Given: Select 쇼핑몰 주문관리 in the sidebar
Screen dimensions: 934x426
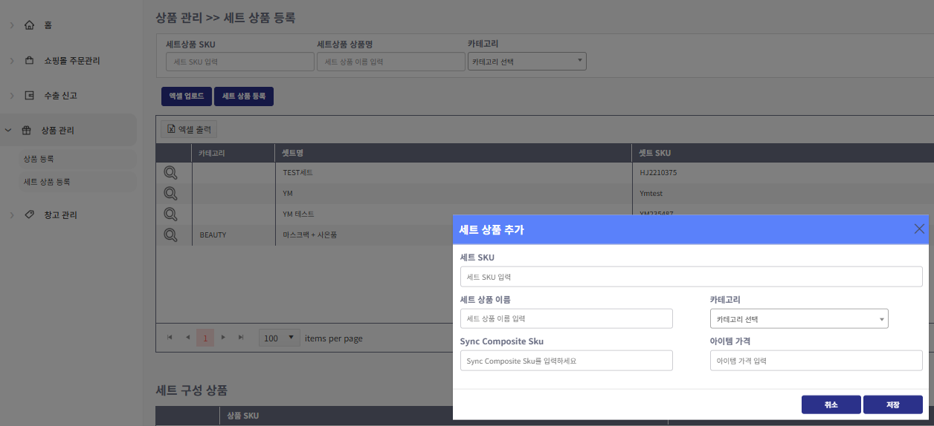Looking at the screenshot, I should tap(71, 60).
